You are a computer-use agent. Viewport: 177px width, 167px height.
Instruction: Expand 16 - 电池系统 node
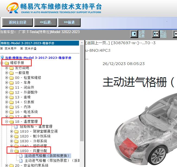[x=7, y=112]
